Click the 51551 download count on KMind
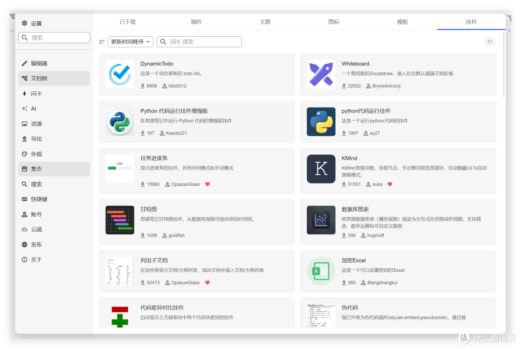521x349 pixels. point(354,184)
